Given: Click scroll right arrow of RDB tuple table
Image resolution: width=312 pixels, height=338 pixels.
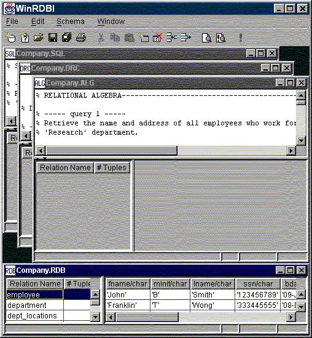Looking at the screenshot, I should [x=291, y=317].
